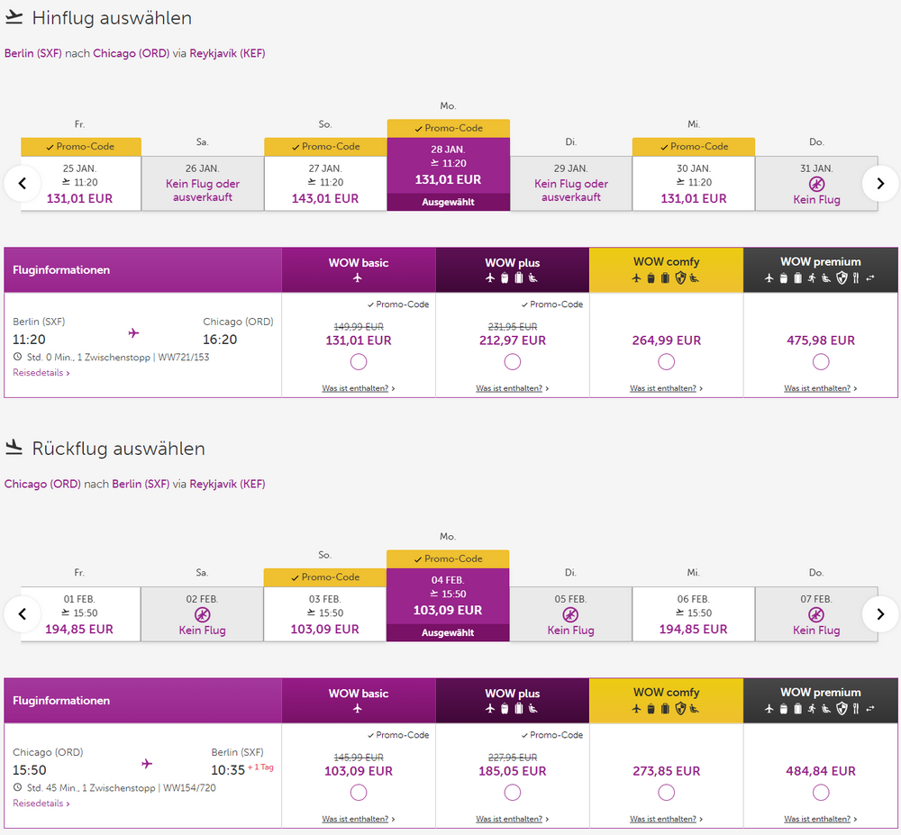Select WOW plus return fare 185,05 EUR

coord(513,793)
